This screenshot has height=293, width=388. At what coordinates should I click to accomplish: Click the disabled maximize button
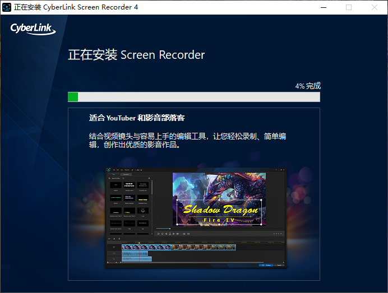coord(349,7)
